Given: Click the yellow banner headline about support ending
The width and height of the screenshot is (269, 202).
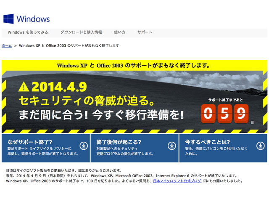Looking at the screenshot, I should click(133, 66).
